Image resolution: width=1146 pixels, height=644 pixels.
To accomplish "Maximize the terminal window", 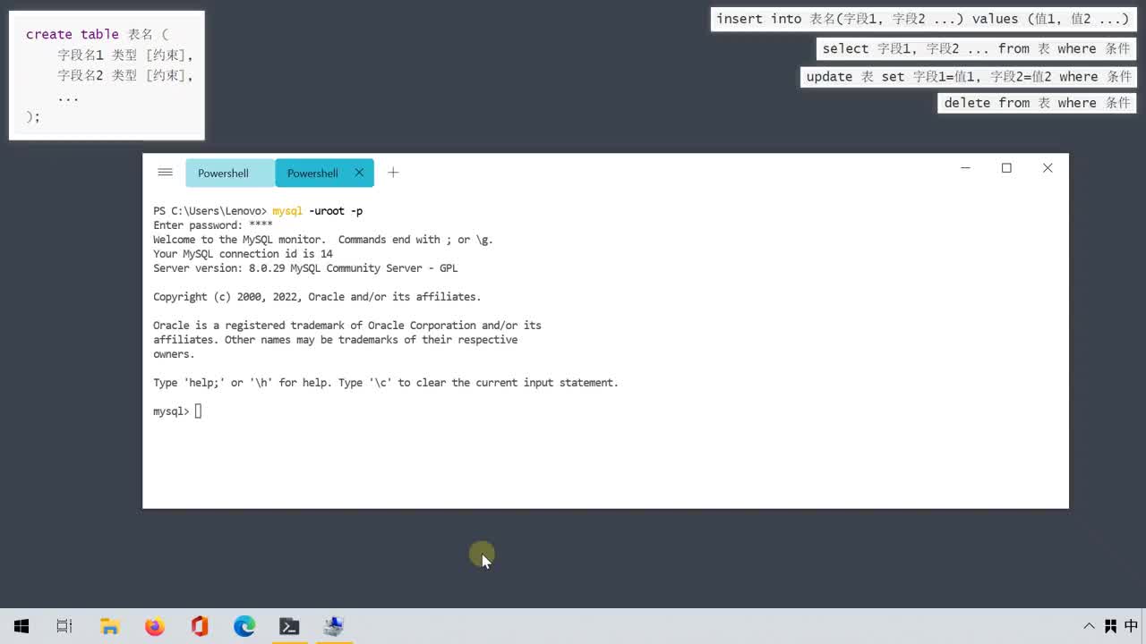I will click(1006, 168).
